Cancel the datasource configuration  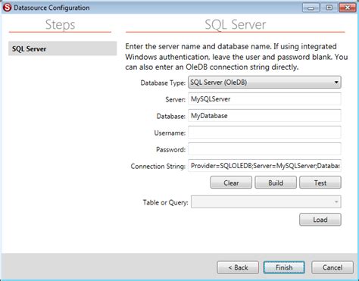tap(332, 267)
